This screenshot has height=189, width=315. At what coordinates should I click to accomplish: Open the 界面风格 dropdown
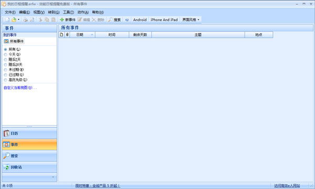(191, 19)
